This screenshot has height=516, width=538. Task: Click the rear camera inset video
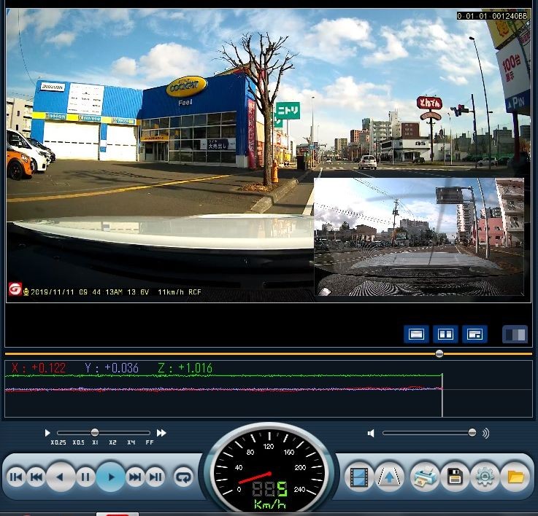pyautogui.click(x=419, y=237)
